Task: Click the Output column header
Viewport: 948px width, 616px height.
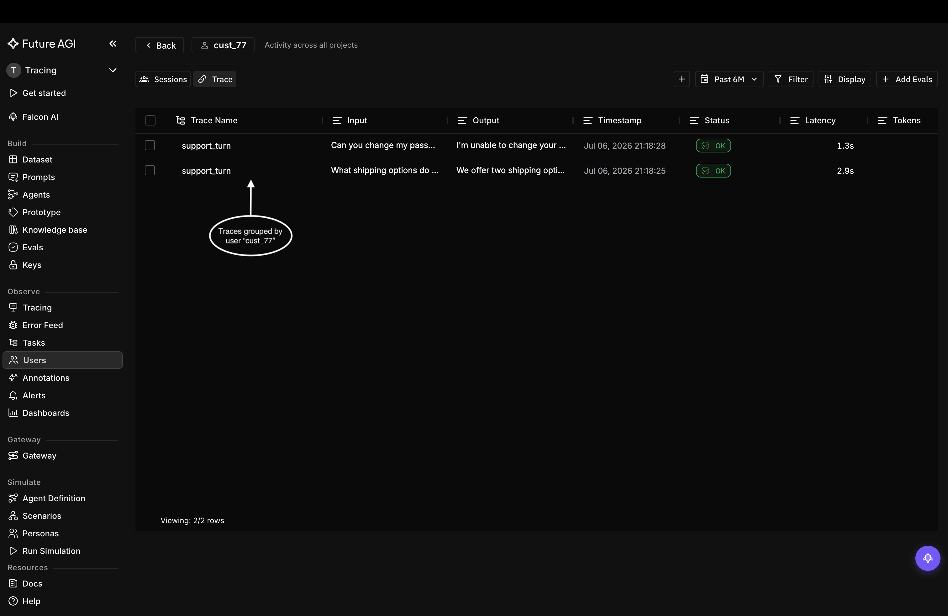Action: click(486, 120)
